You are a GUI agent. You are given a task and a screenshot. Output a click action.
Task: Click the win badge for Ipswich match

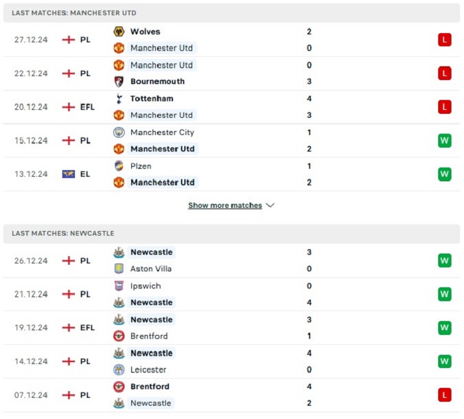coord(445,294)
